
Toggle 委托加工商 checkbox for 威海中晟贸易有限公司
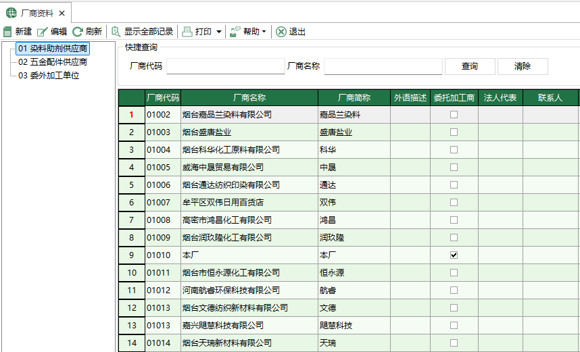coord(454,167)
